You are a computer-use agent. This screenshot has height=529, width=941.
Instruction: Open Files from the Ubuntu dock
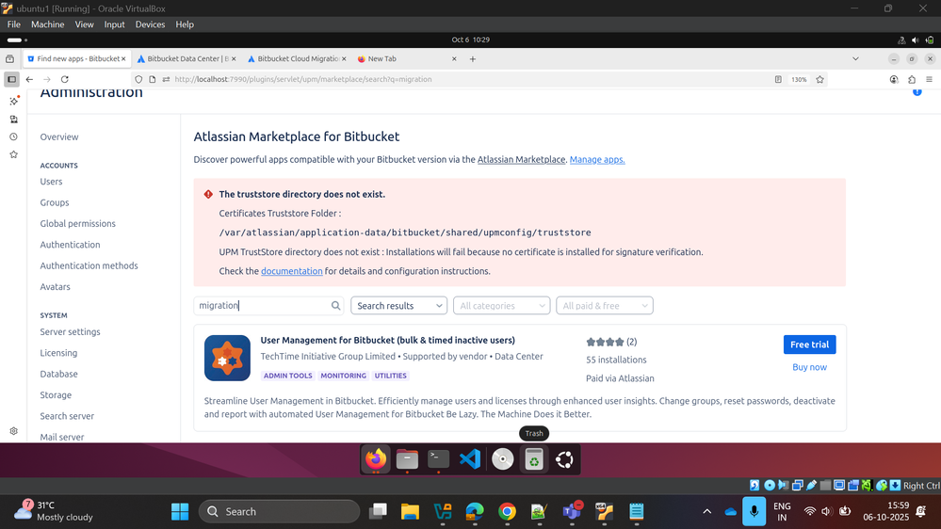coord(407,459)
